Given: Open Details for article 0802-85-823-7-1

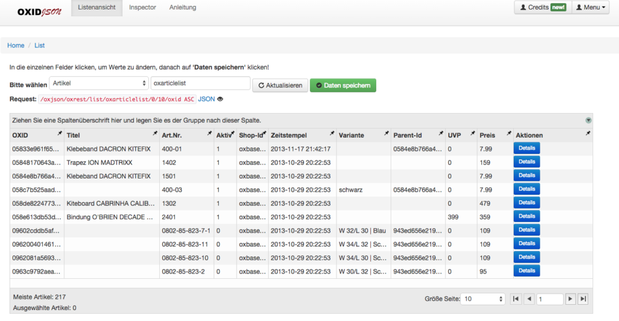Looking at the screenshot, I should click(x=526, y=230).
